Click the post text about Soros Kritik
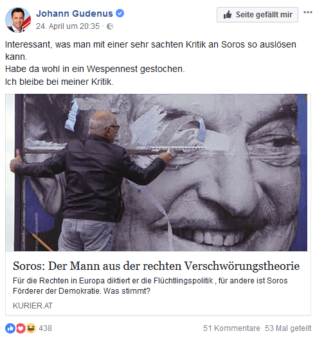 (150, 63)
